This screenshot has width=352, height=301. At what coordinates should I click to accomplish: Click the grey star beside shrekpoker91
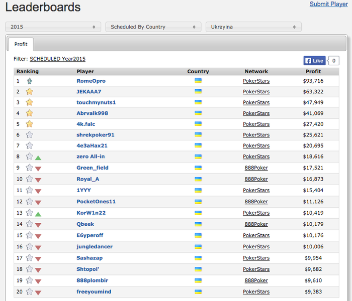point(29,134)
